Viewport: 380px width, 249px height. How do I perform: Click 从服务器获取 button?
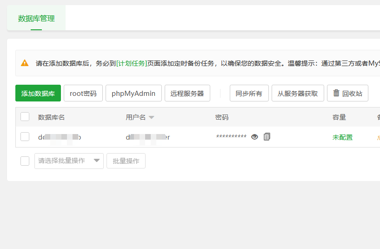pyautogui.click(x=298, y=94)
